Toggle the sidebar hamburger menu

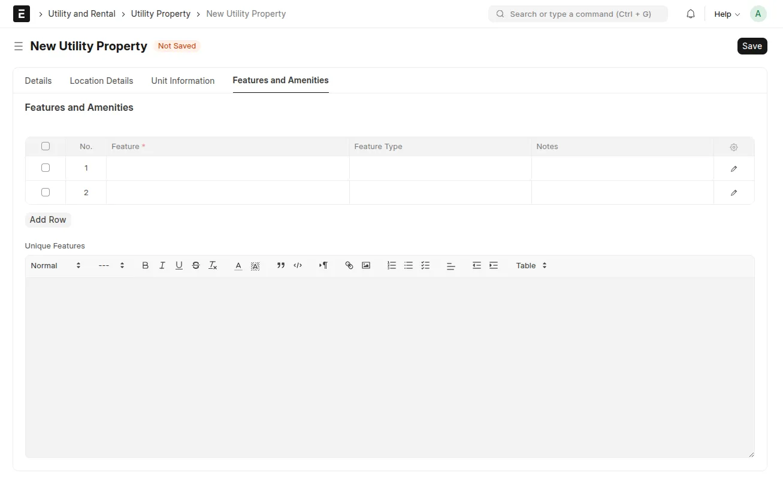tap(19, 46)
